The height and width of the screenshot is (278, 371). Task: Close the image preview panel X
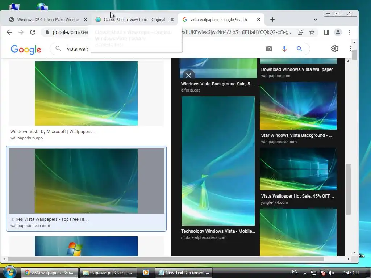[188, 75]
